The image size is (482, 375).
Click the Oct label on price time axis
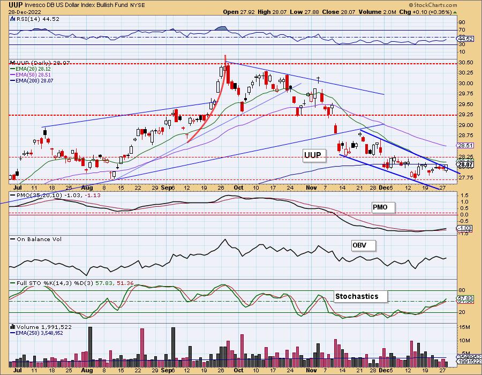click(x=238, y=187)
